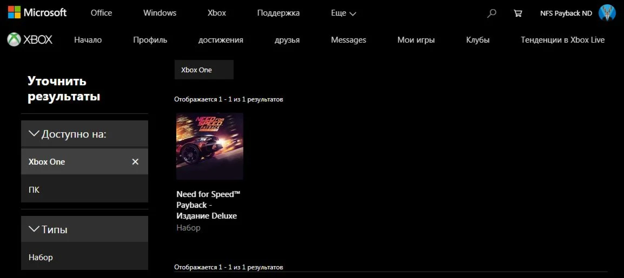Click the Xbox One filter tag above results

point(204,70)
